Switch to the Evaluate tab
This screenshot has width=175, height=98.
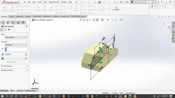pyautogui.click(x=56, y=16)
